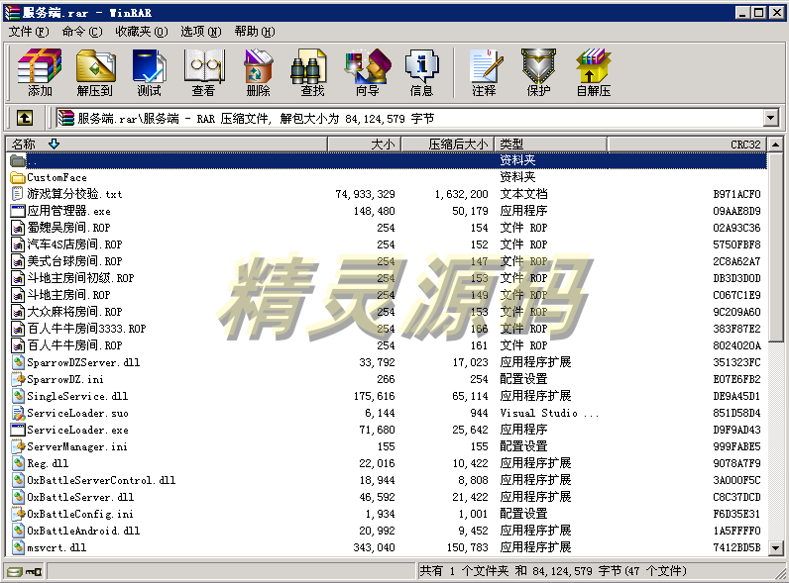Click the 解压到 (Extract To) toolbar icon
The width and height of the screenshot is (789, 583).
tap(95, 72)
